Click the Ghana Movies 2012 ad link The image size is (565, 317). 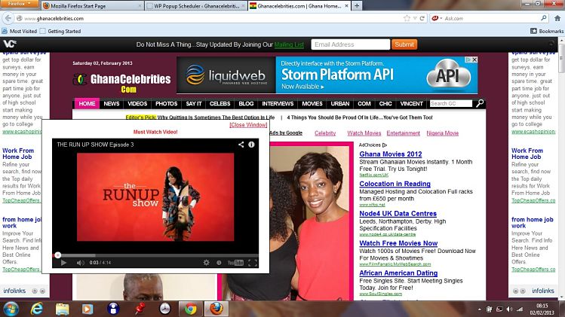pos(390,154)
